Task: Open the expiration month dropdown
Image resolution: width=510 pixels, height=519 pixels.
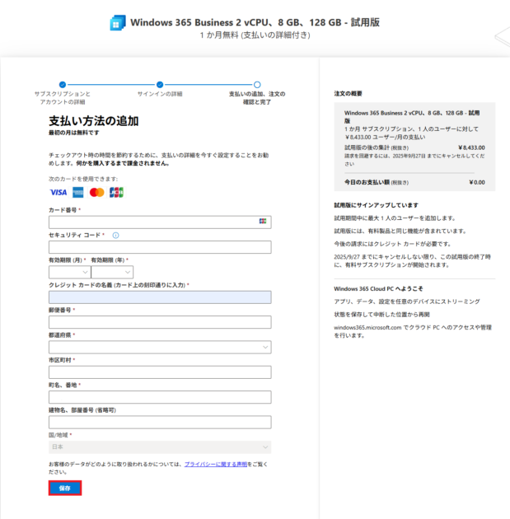Action: click(69, 272)
